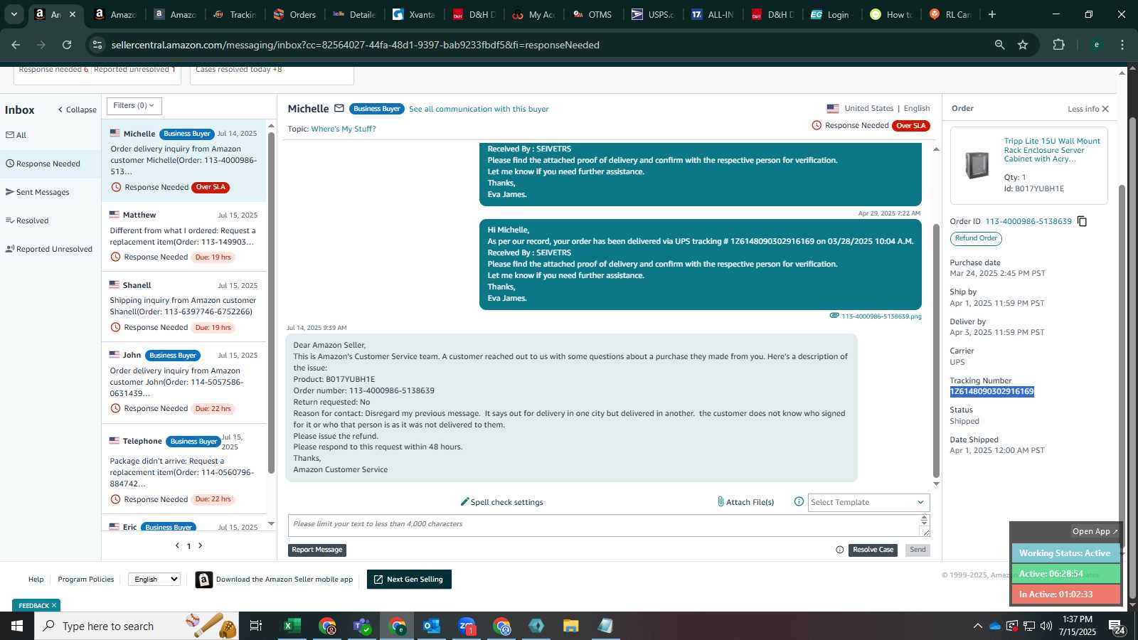The width and height of the screenshot is (1138, 640).
Task: Open John's order delivery inquiry
Action: pos(184,382)
